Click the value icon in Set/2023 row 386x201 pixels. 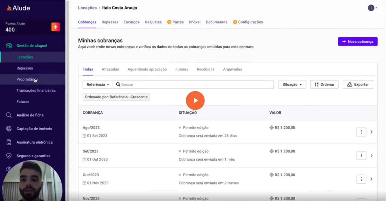(x=272, y=151)
